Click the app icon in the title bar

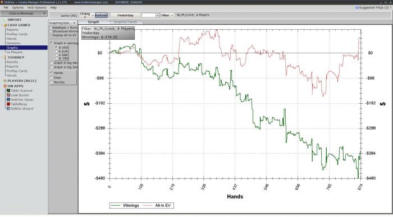pyautogui.click(x=2, y=2)
